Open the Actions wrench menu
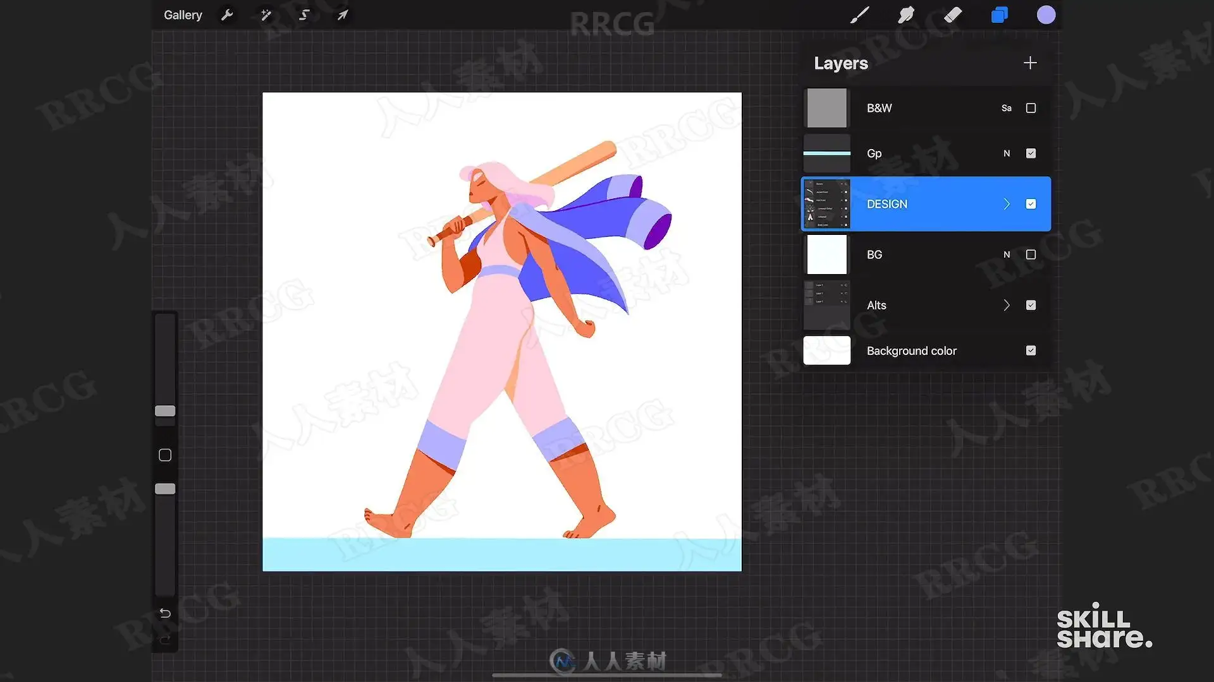This screenshot has width=1214, height=682. point(227,15)
